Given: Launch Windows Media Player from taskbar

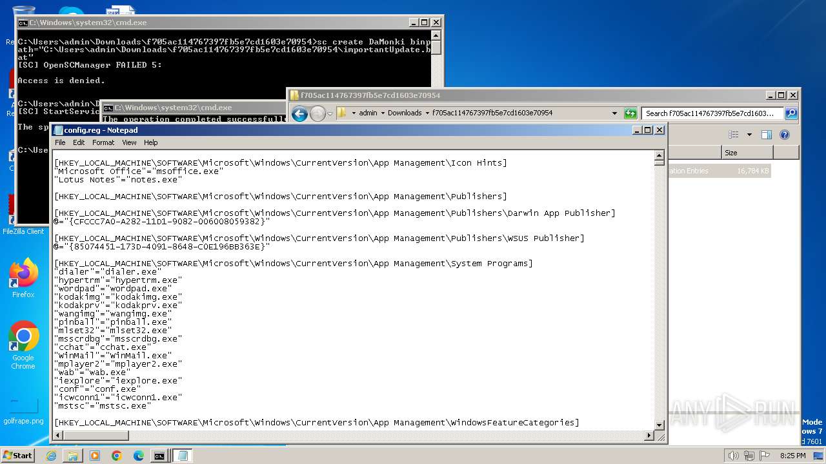Looking at the screenshot, I should (x=95, y=456).
